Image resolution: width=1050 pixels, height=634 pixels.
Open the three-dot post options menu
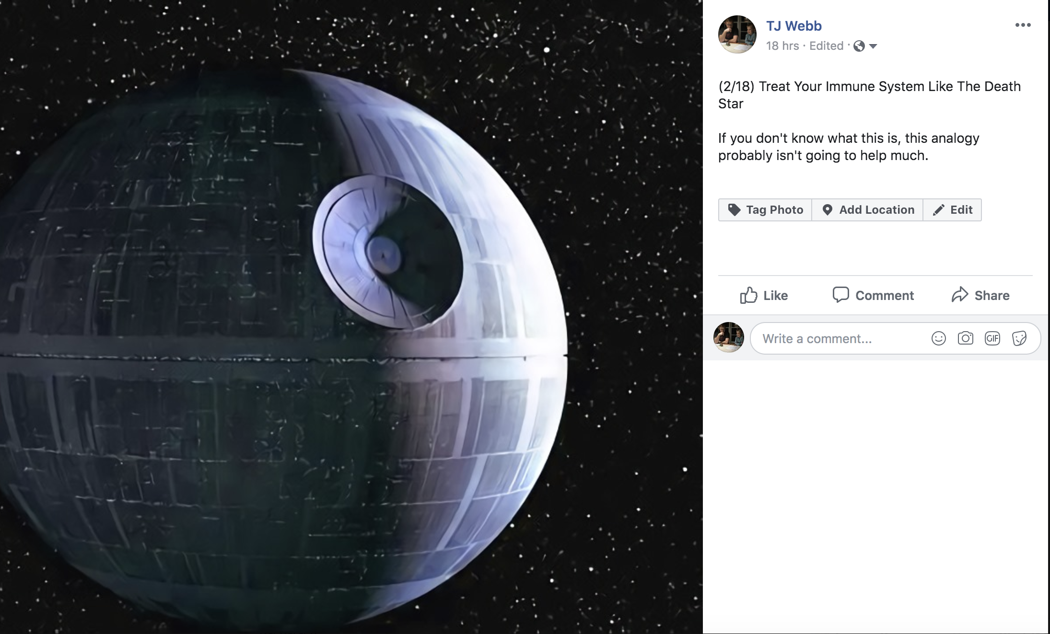[x=1023, y=25]
